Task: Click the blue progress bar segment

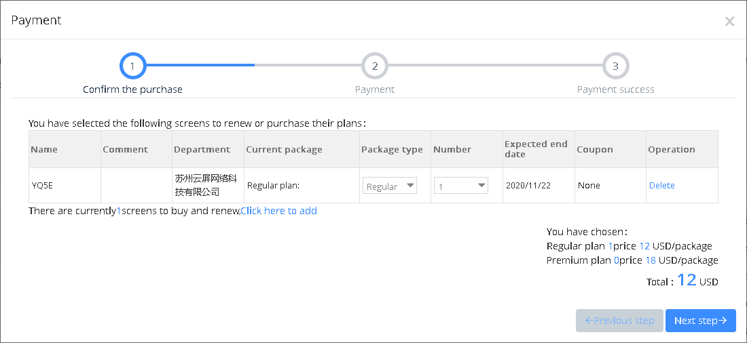Action: click(x=200, y=64)
